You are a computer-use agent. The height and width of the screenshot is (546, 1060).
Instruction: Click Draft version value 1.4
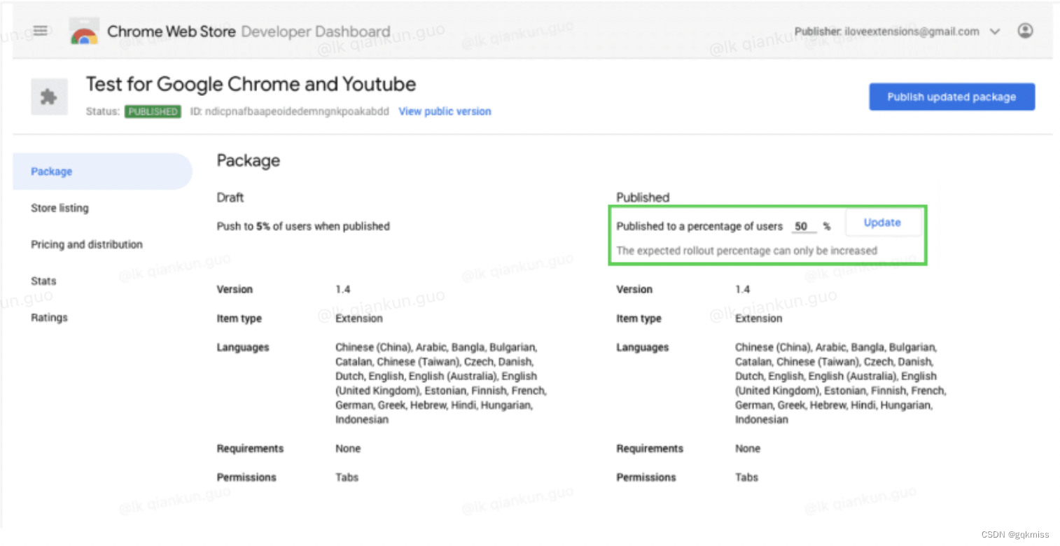point(343,289)
